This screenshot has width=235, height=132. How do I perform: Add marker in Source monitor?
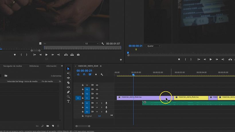15,55
